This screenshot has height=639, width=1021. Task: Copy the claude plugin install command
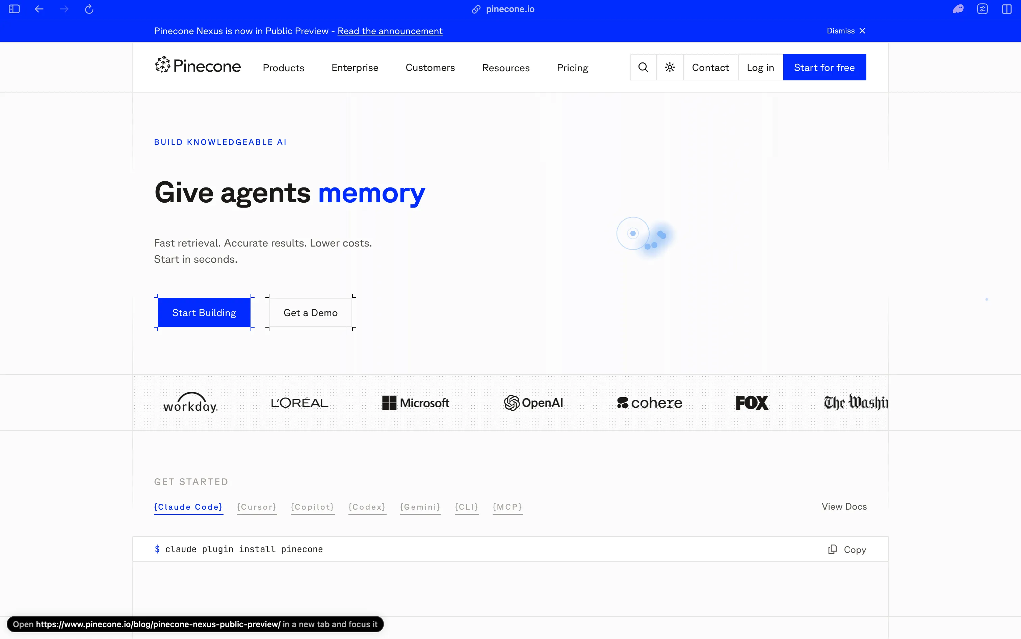pos(847,549)
